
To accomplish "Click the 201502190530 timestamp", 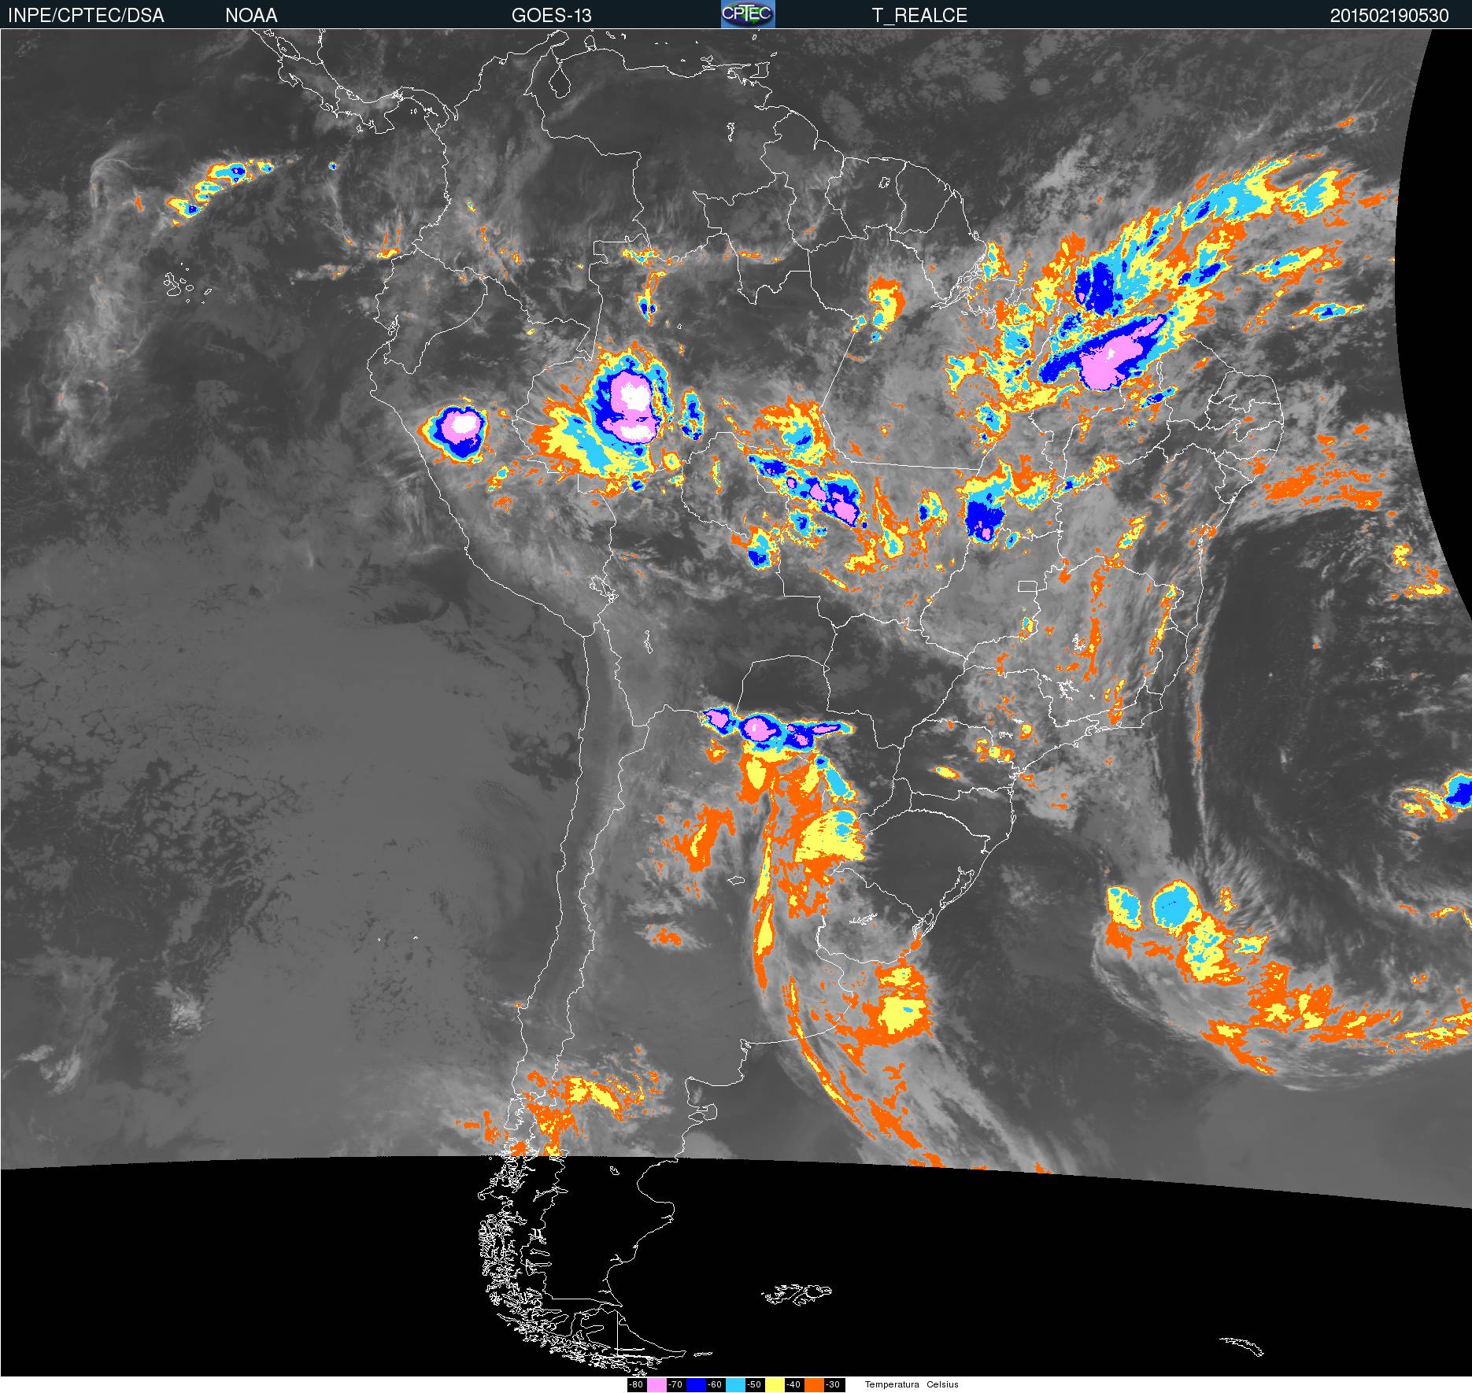I will (1389, 16).
